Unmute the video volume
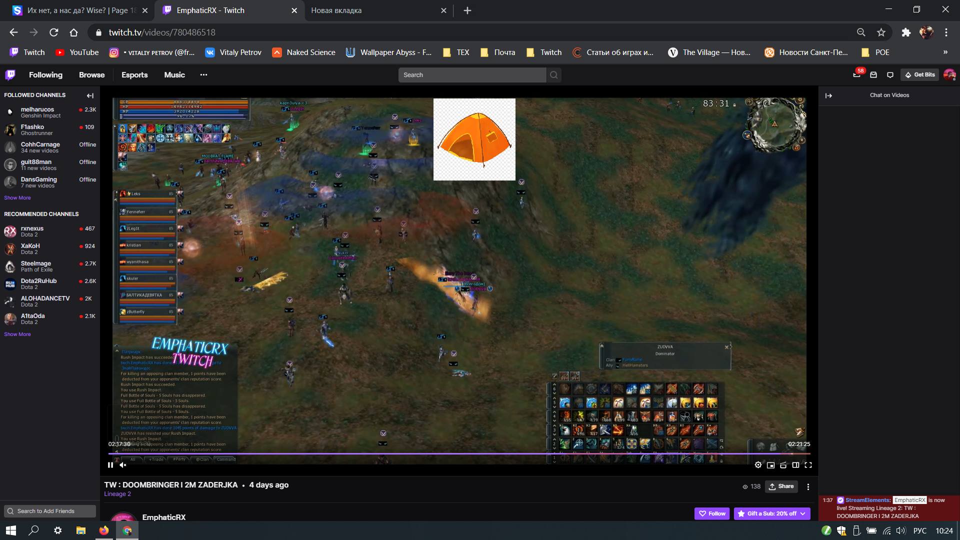The width and height of the screenshot is (960, 540). [x=123, y=465]
